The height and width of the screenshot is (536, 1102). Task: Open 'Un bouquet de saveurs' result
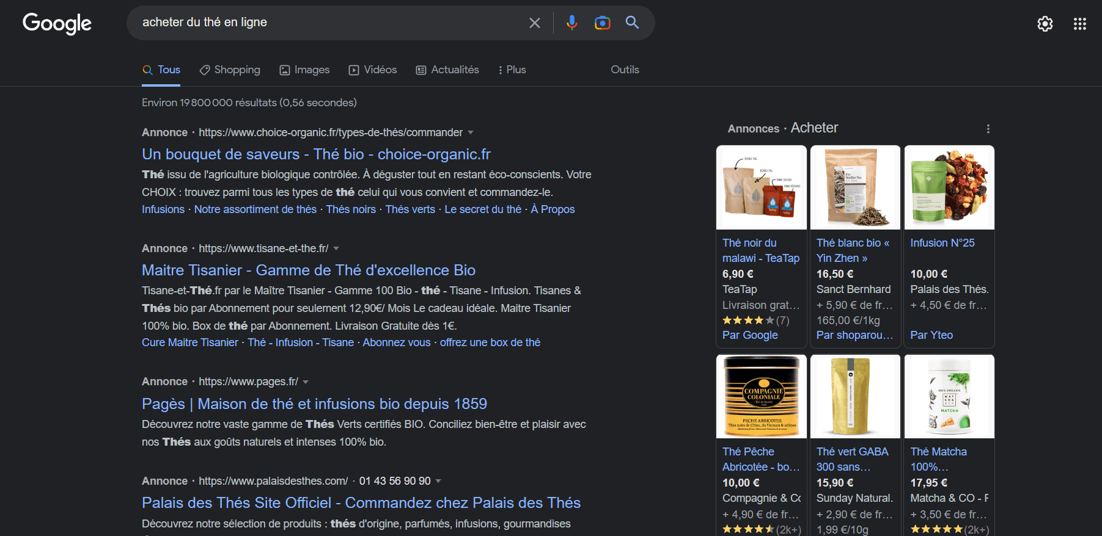coord(316,154)
